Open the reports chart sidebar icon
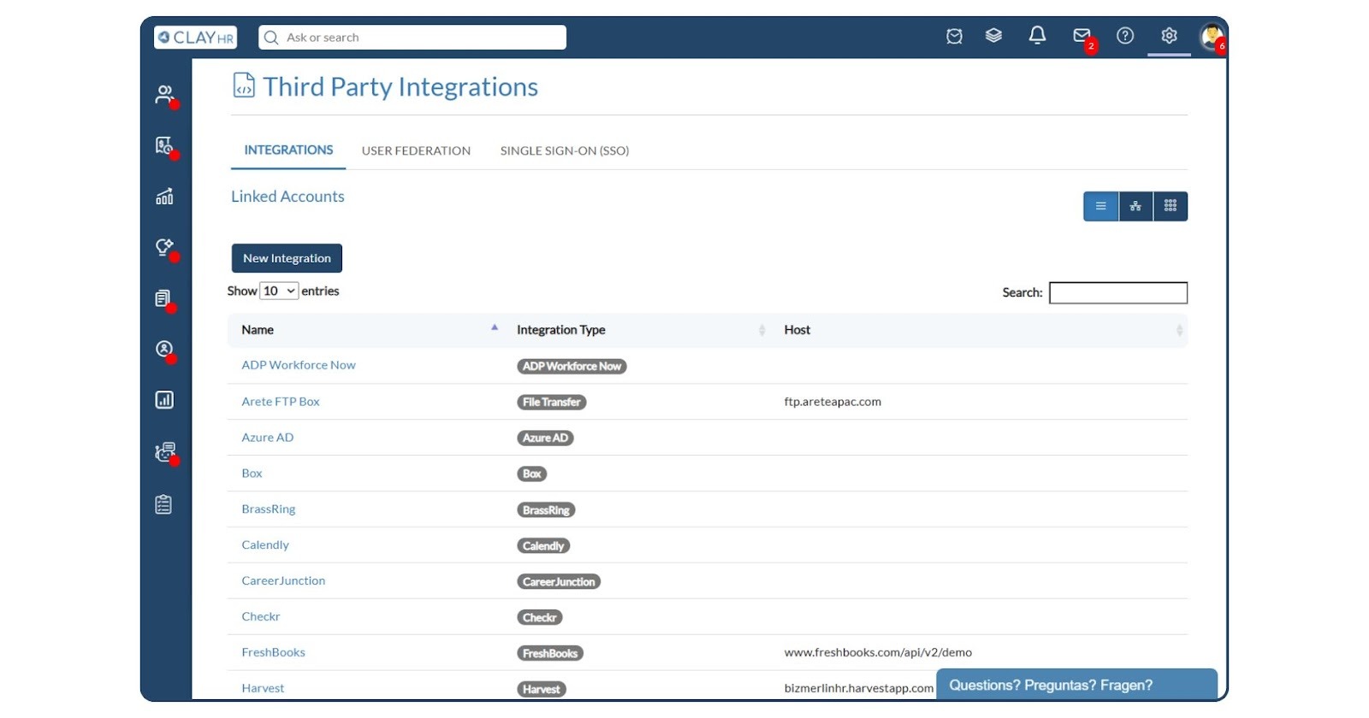This screenshot has width=1369, height=718. tap(164, 400)
